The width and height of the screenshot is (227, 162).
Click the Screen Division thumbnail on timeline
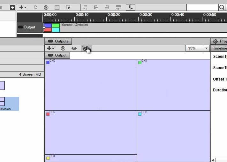tap(52, 27)
